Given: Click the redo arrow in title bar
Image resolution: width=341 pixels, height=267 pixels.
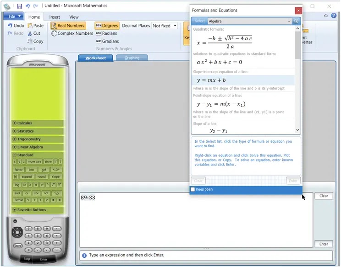Looking at the screenshot, I should point(35,6).
